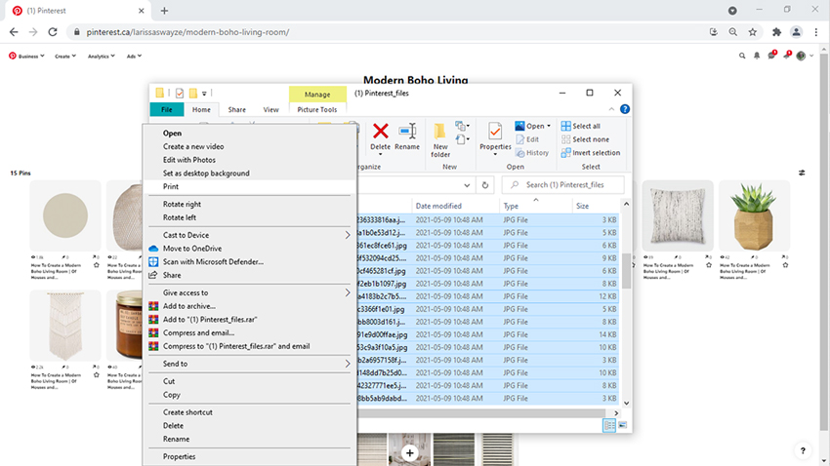
Task: Open Chrome zoom magnifier in address bar
Action: coord(733,32)
